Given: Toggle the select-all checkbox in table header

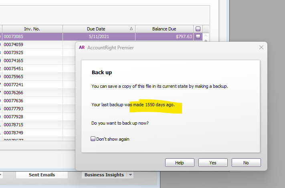Looking at the screenshot, I should 198,29.
